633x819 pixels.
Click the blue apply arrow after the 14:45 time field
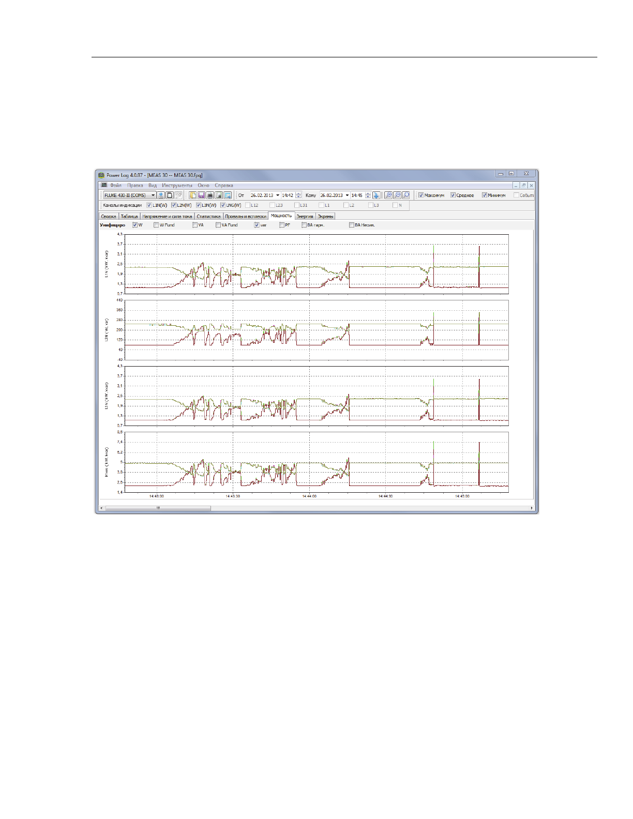(x=376, y=195)
